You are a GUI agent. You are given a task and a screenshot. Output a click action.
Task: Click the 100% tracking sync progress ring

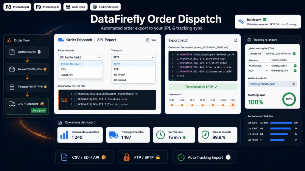point(289,99)
